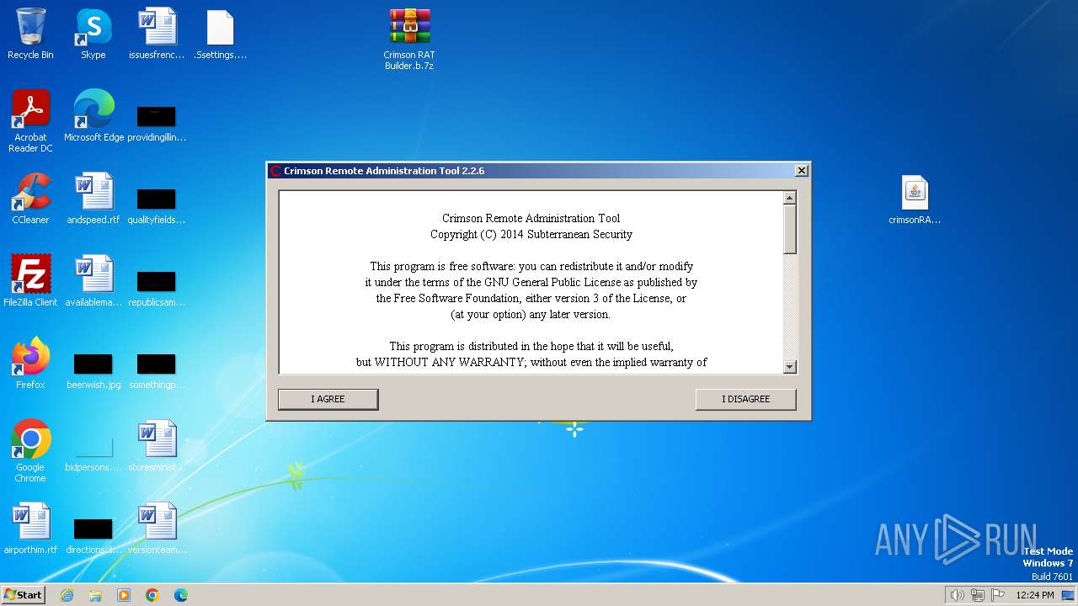Open Internet Explorer from the taskbar
The width and height of the screenshot is (1078, 606).
click(67, 595)
